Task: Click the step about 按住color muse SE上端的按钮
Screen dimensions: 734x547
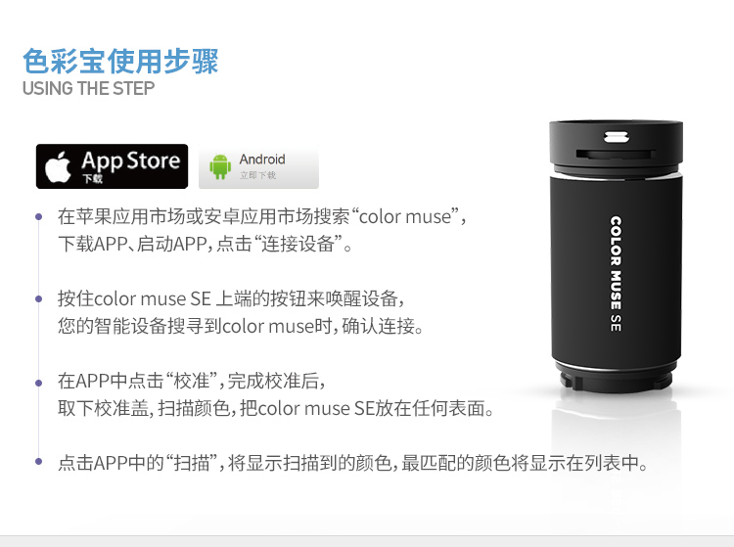Action: pyautogui.click(x=231, y=298)
